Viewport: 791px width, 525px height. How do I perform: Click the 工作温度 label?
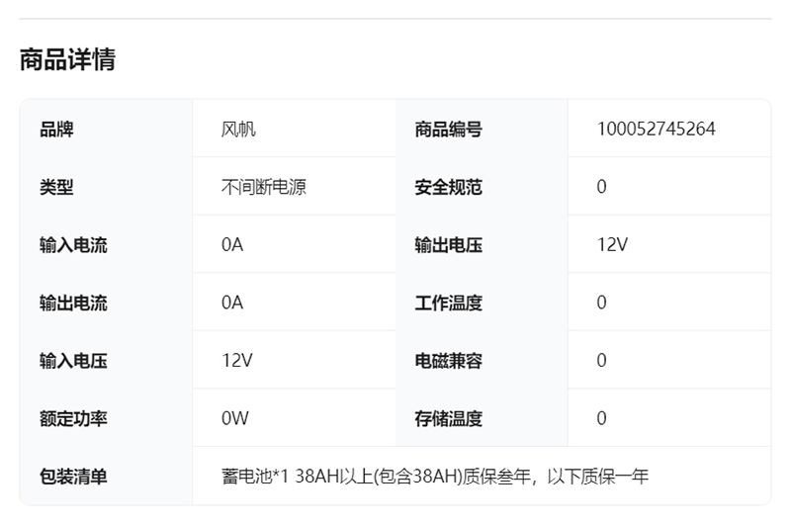(448, 303)
